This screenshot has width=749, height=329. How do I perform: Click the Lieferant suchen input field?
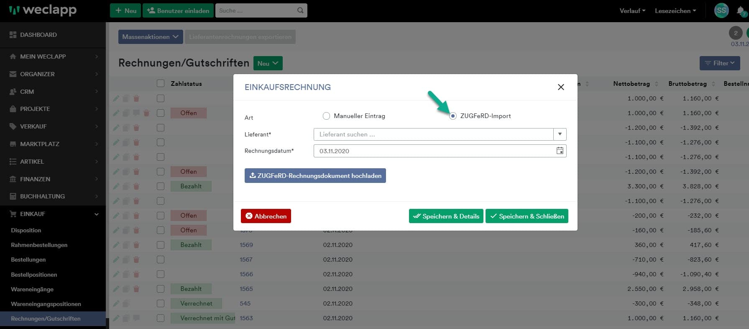click(433, 134)
